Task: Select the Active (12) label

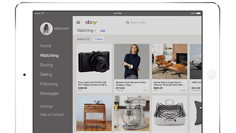Action: pyautogui.click(x=83, y=39)
